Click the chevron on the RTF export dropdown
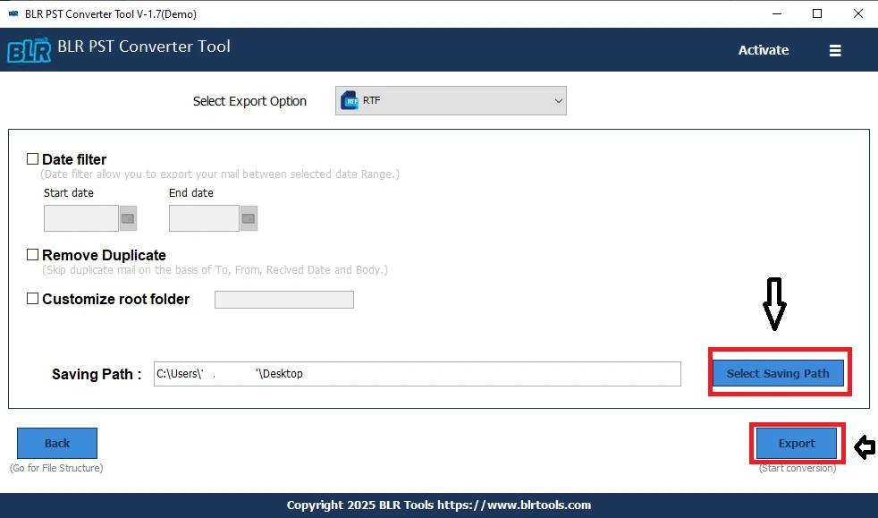Image resolution: width=878 pixels, height=518 pixels. click(x=558, y=100)
